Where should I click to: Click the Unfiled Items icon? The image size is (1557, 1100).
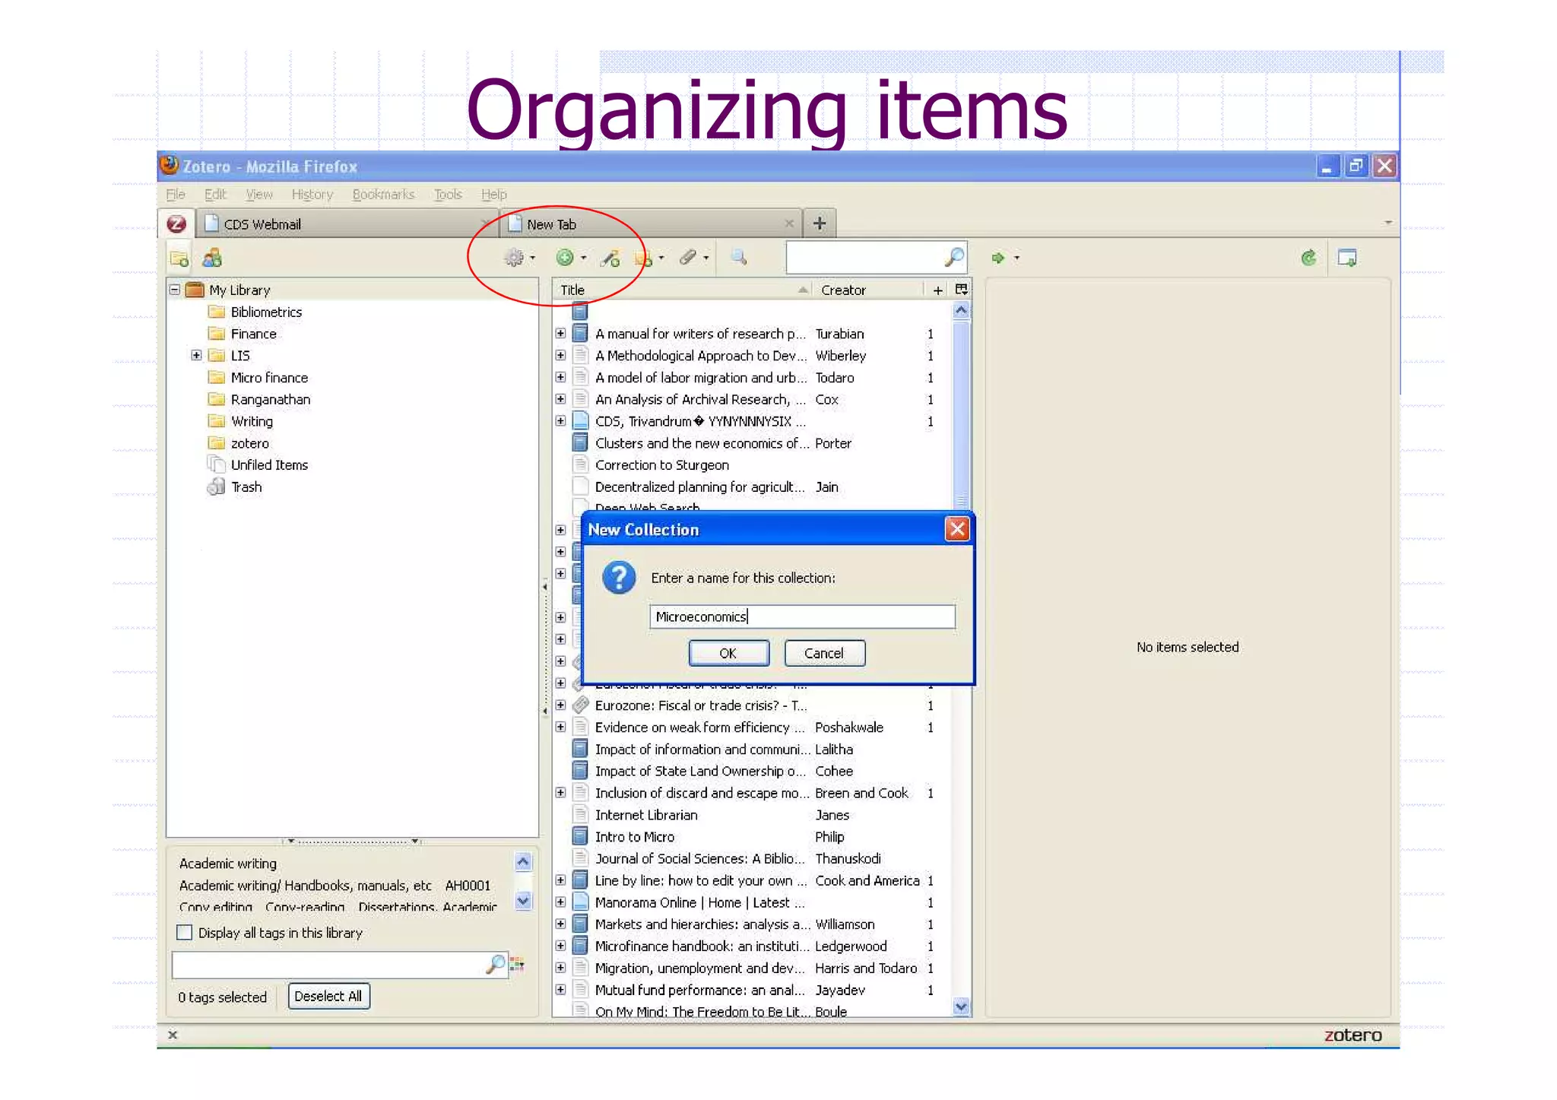pos(217,464)
